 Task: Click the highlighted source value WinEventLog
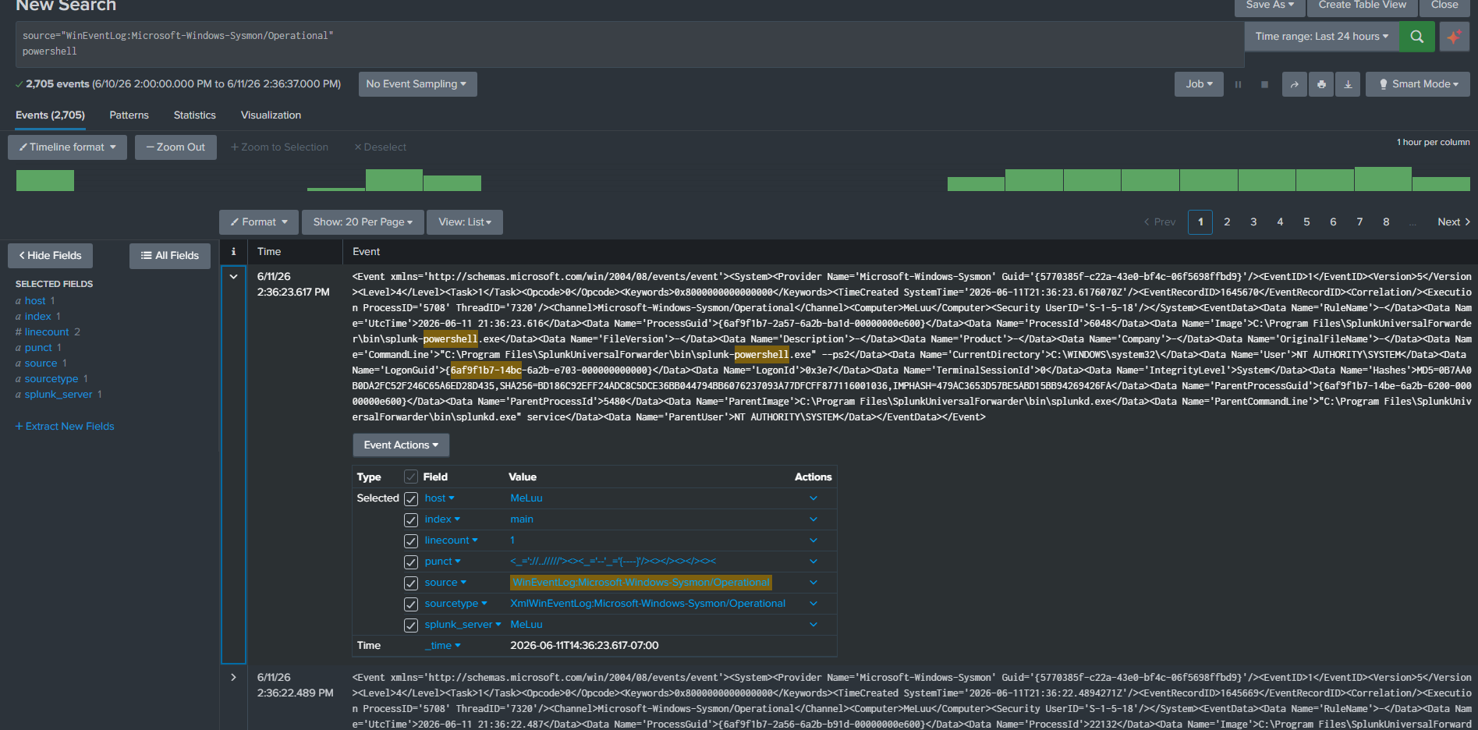click(641, 583)
